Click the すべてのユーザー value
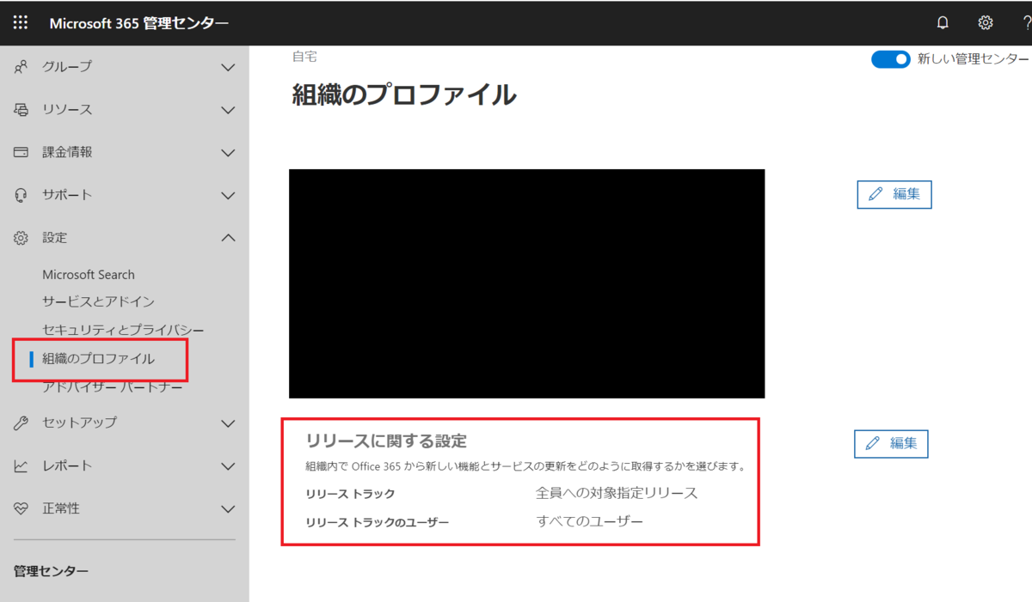The height and width of the screenshot is (602, 1032). pyautogui.click(x=589, y=521)
